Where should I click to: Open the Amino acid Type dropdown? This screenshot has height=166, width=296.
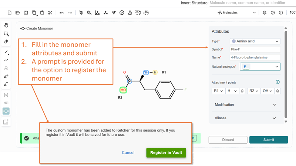(x=255, y=41)
